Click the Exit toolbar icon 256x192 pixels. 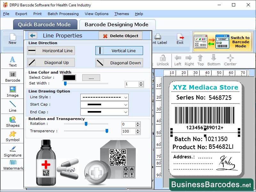click(180, 39)
